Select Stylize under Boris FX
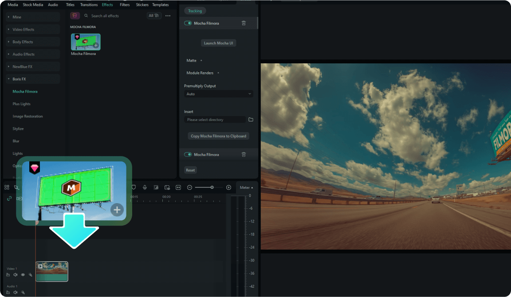511x297 pixels. click(x=18, y=129)
